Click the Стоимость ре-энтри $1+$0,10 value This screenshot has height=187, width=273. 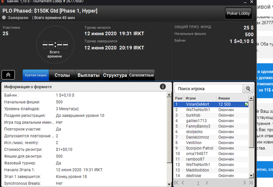[64, 150]
